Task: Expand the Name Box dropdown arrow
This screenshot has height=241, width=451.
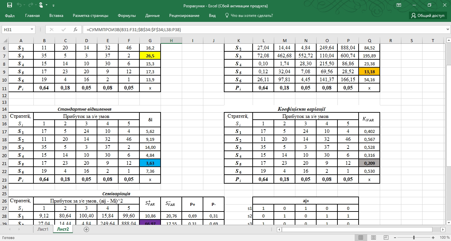Action: click(x=32, y=30)
